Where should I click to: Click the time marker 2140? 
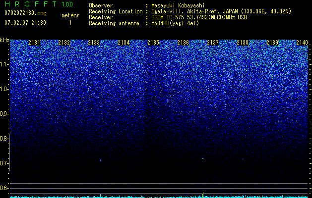pyautogui.click(x=302, y=43)
